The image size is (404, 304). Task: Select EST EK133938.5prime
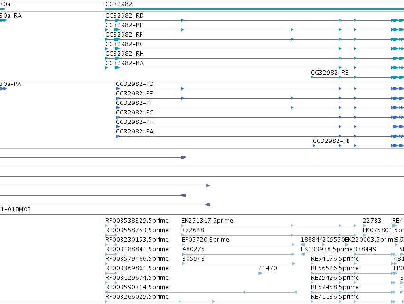[x=327, y=249]
